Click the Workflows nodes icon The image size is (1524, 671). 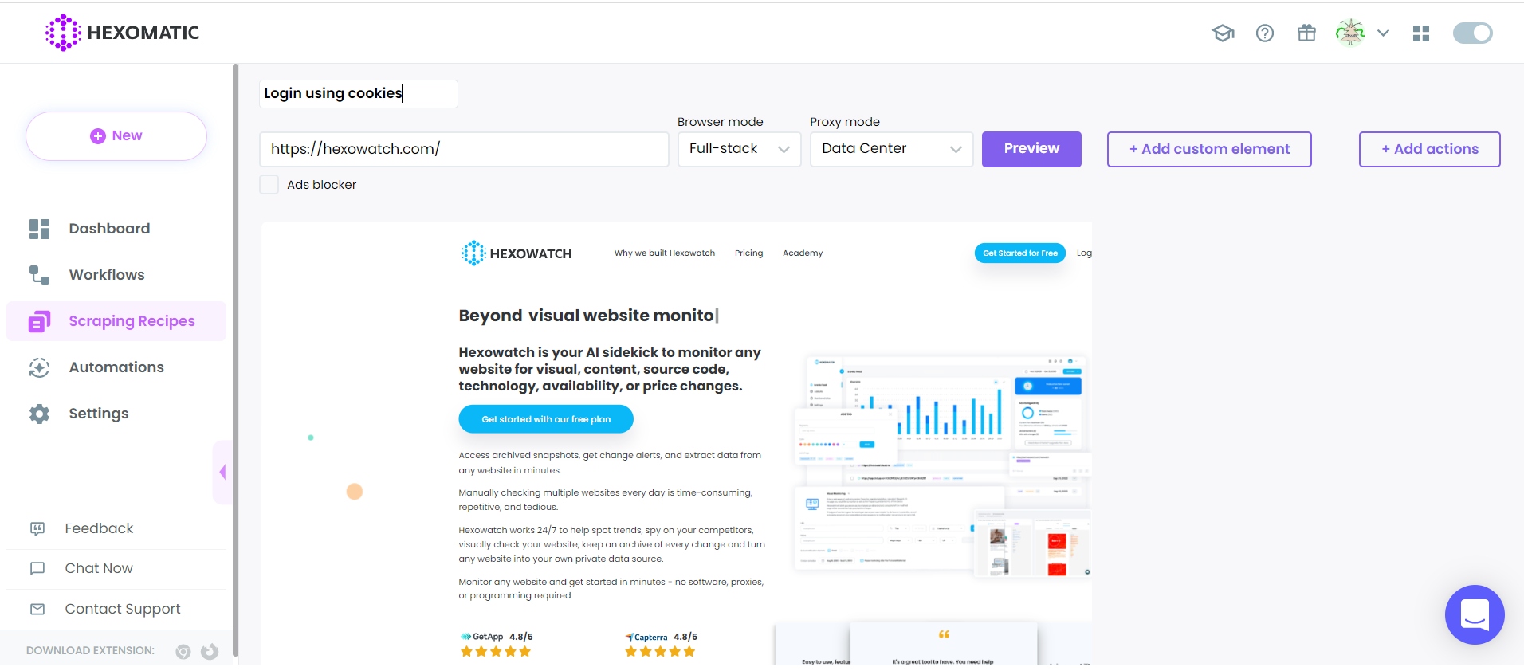[39, 275]
